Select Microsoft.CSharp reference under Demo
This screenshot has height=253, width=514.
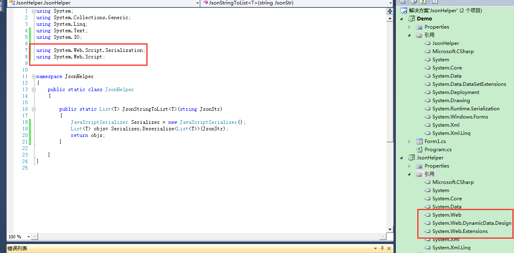coord(453,51)
